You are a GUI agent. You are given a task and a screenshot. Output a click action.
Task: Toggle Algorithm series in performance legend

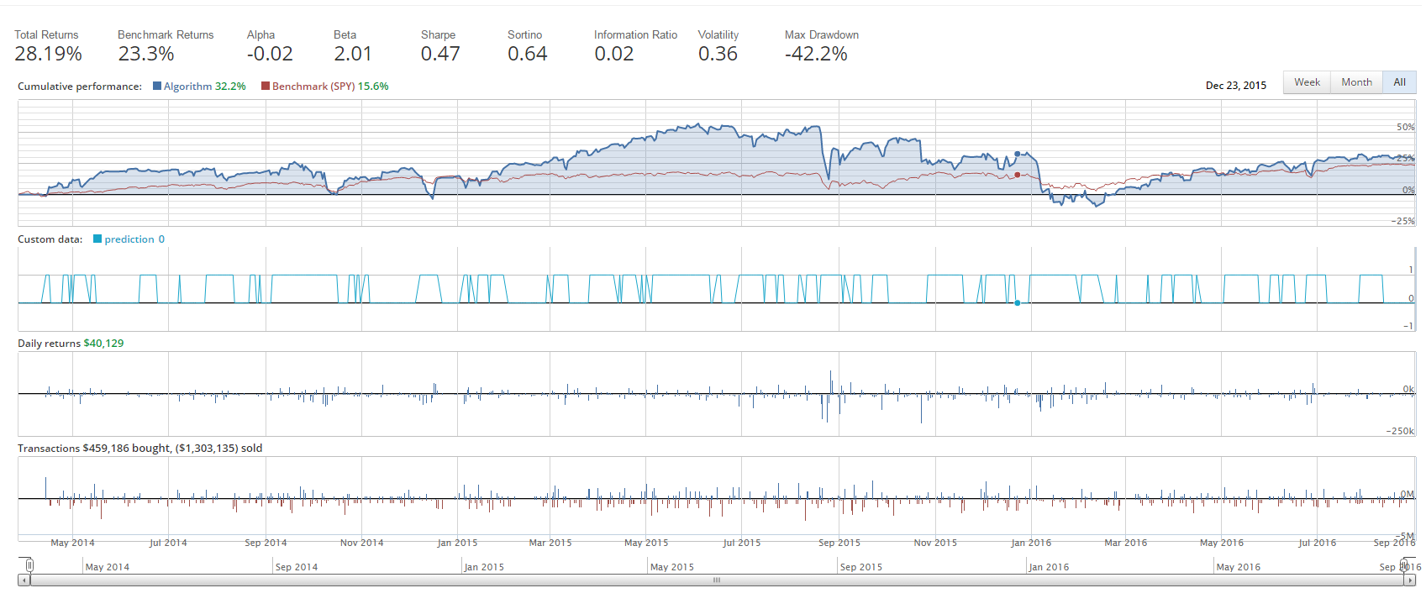point(199,87)
